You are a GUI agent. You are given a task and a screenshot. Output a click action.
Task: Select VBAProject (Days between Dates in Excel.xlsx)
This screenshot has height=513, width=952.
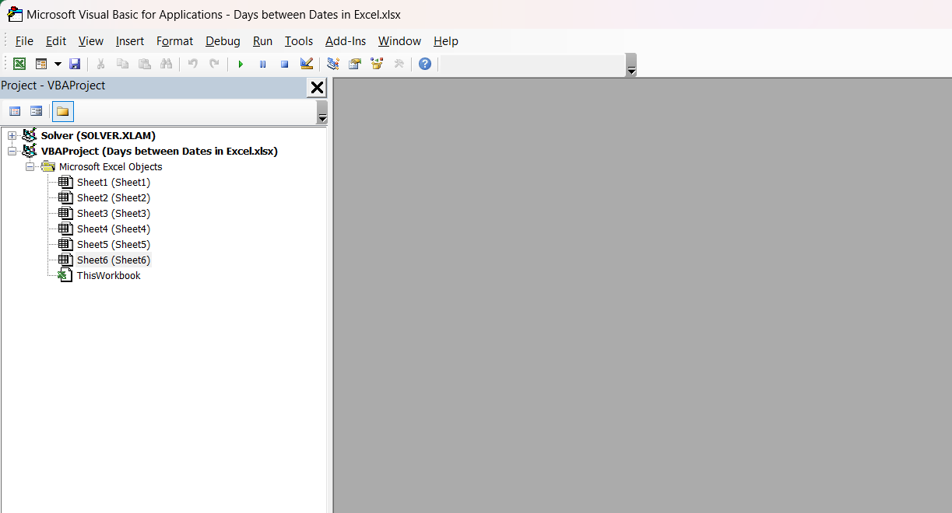pos(160,152)
